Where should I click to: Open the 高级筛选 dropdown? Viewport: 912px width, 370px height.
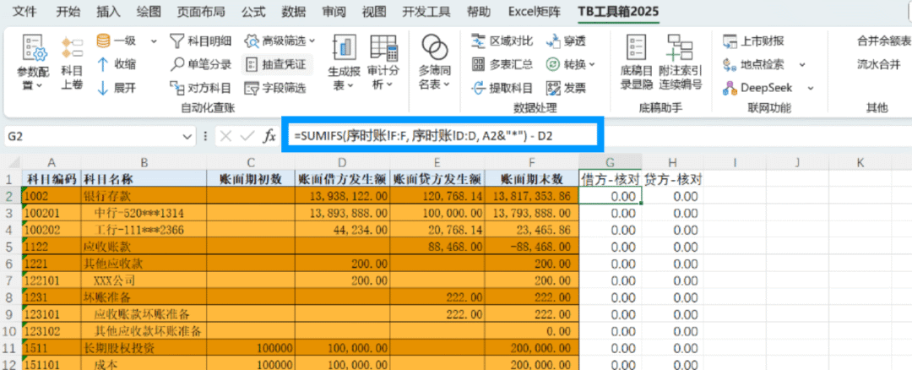(x=312, y=41)
